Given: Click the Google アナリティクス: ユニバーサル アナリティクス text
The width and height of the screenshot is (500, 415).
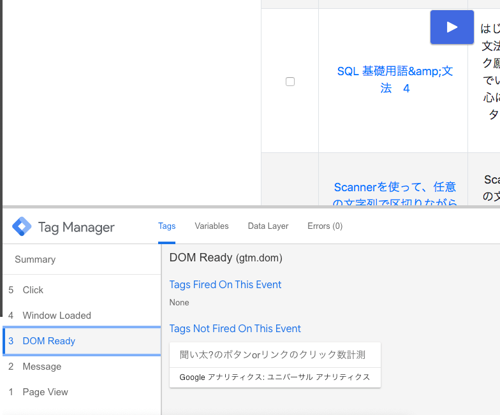Looking at the screenshot, I should 274,377.
